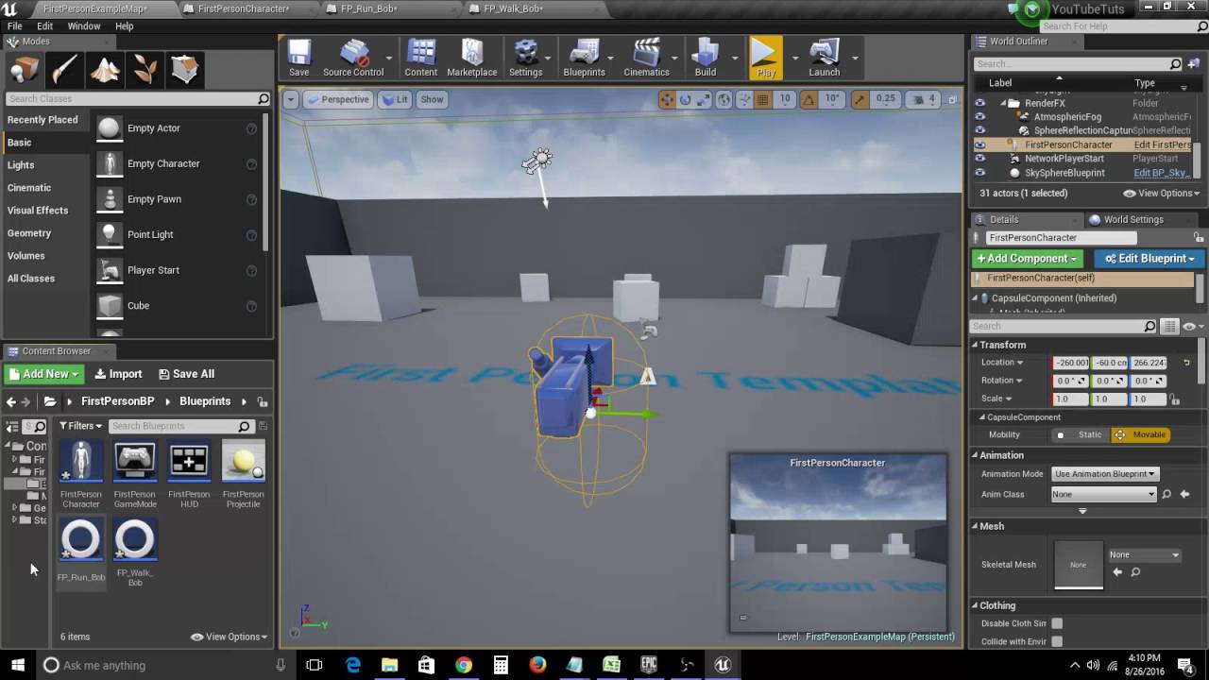
Task: Click Save All button
Action: coord(186,374)
